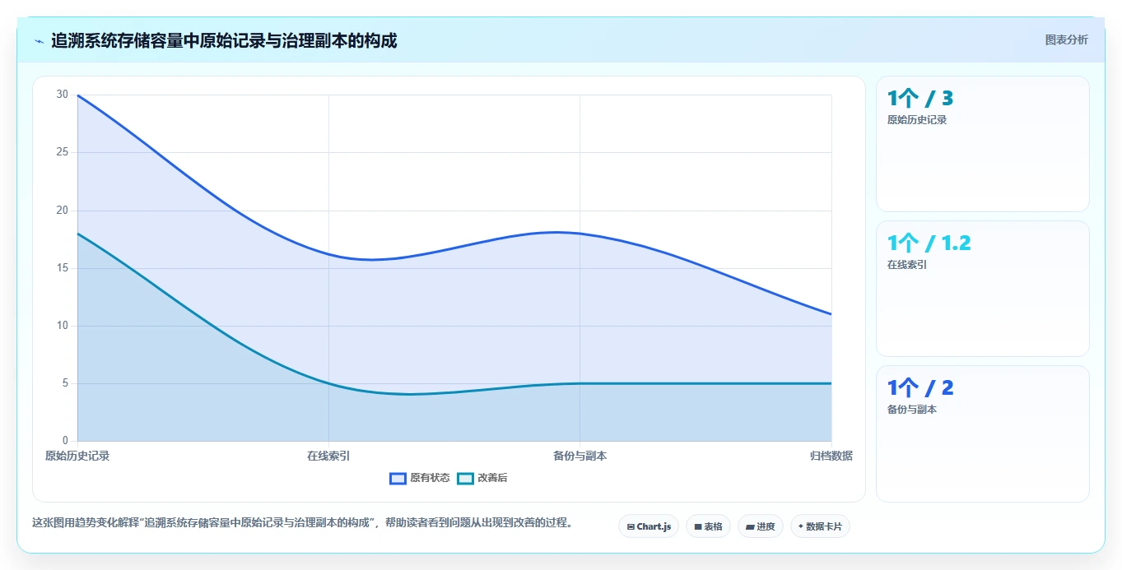
Task: Click the chart title 追溯系统存储容量中原始记录与治理副本的构成
Action: tap(224, 41)
